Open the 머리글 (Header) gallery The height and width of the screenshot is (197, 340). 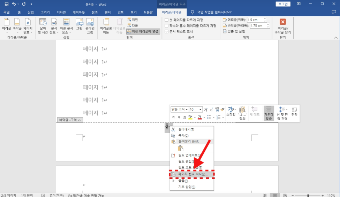7,26
